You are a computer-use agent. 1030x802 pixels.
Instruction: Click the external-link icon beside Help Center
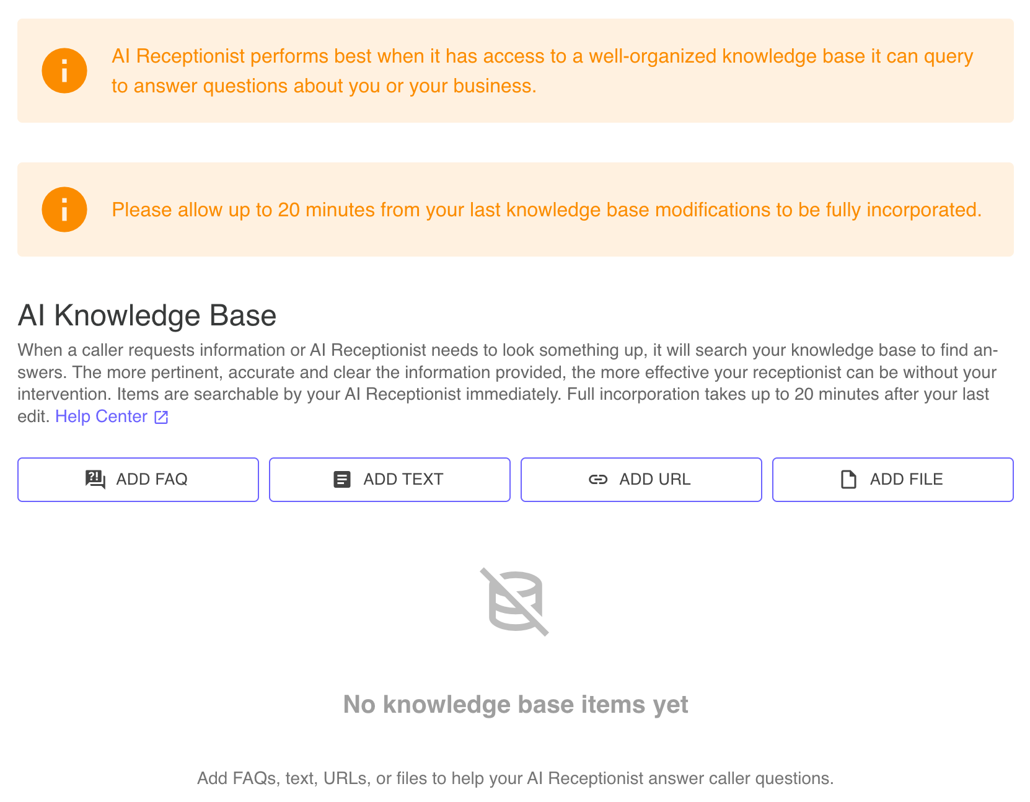point(161,417)
